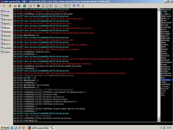Select @WuMonster in the nick list
Viewport: 173px width, 130px height.
coord(166,76)
